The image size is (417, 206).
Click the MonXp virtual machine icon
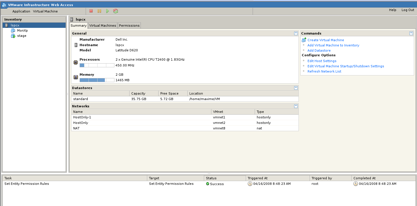pos(13,30)
